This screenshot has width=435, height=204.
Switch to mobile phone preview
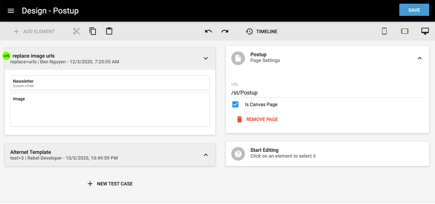pyautogui.click(x=384, y=31)
